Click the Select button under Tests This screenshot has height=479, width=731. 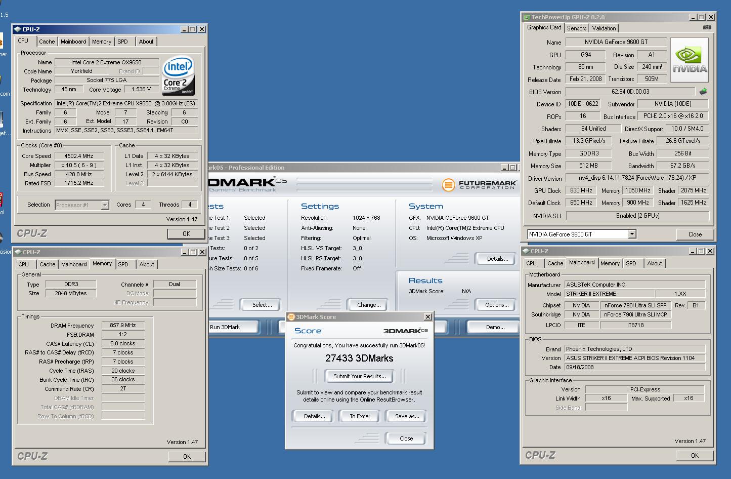(x=262, y=305)
